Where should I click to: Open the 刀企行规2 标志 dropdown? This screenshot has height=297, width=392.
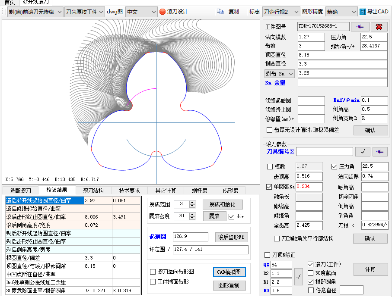pyautogui.click(x=281, y=12)
